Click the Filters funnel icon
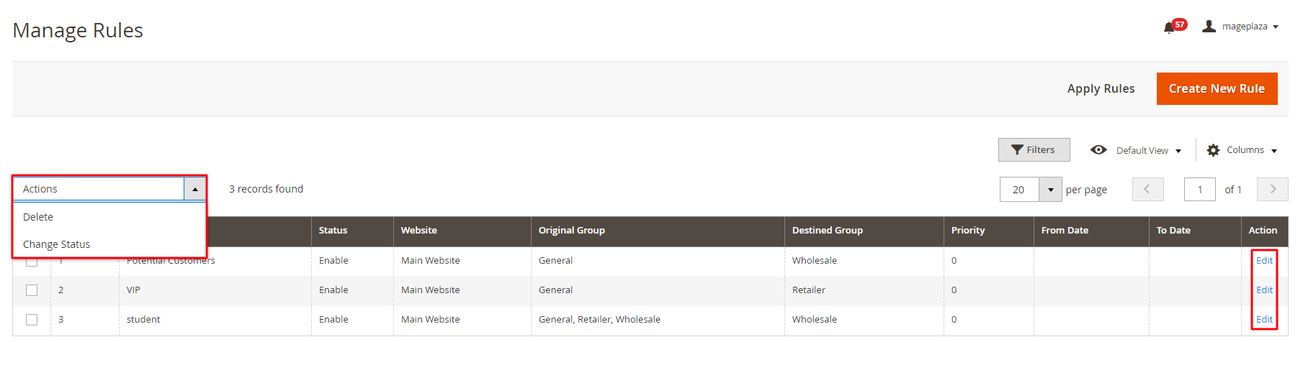1303x365 pixels. 1017,149
